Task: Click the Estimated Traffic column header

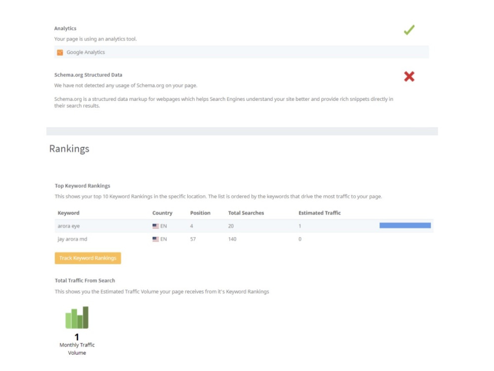Action: click(320, 213)
